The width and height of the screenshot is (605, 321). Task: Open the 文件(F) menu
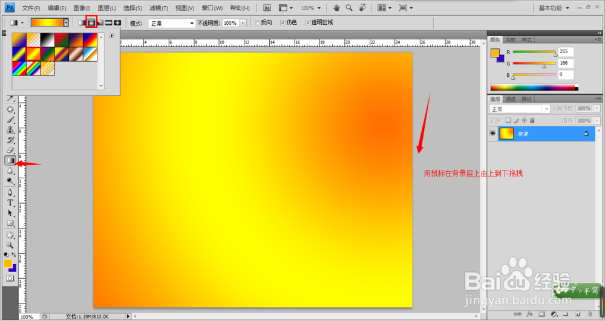tap(31, 8)
